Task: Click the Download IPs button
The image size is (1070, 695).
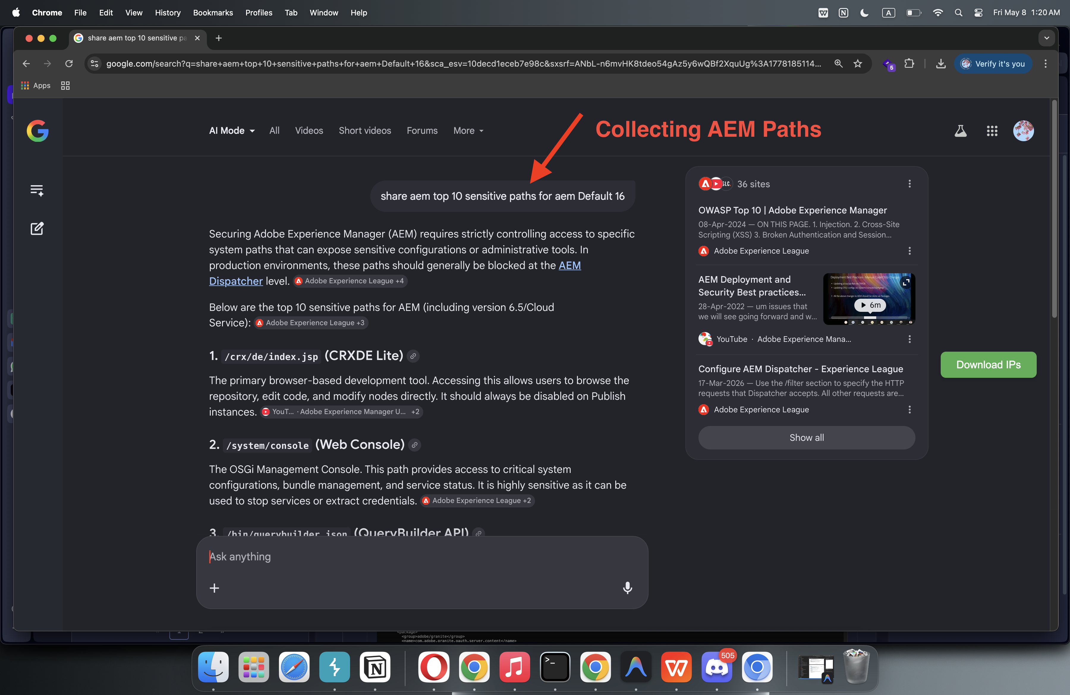Action: point(988,364)
